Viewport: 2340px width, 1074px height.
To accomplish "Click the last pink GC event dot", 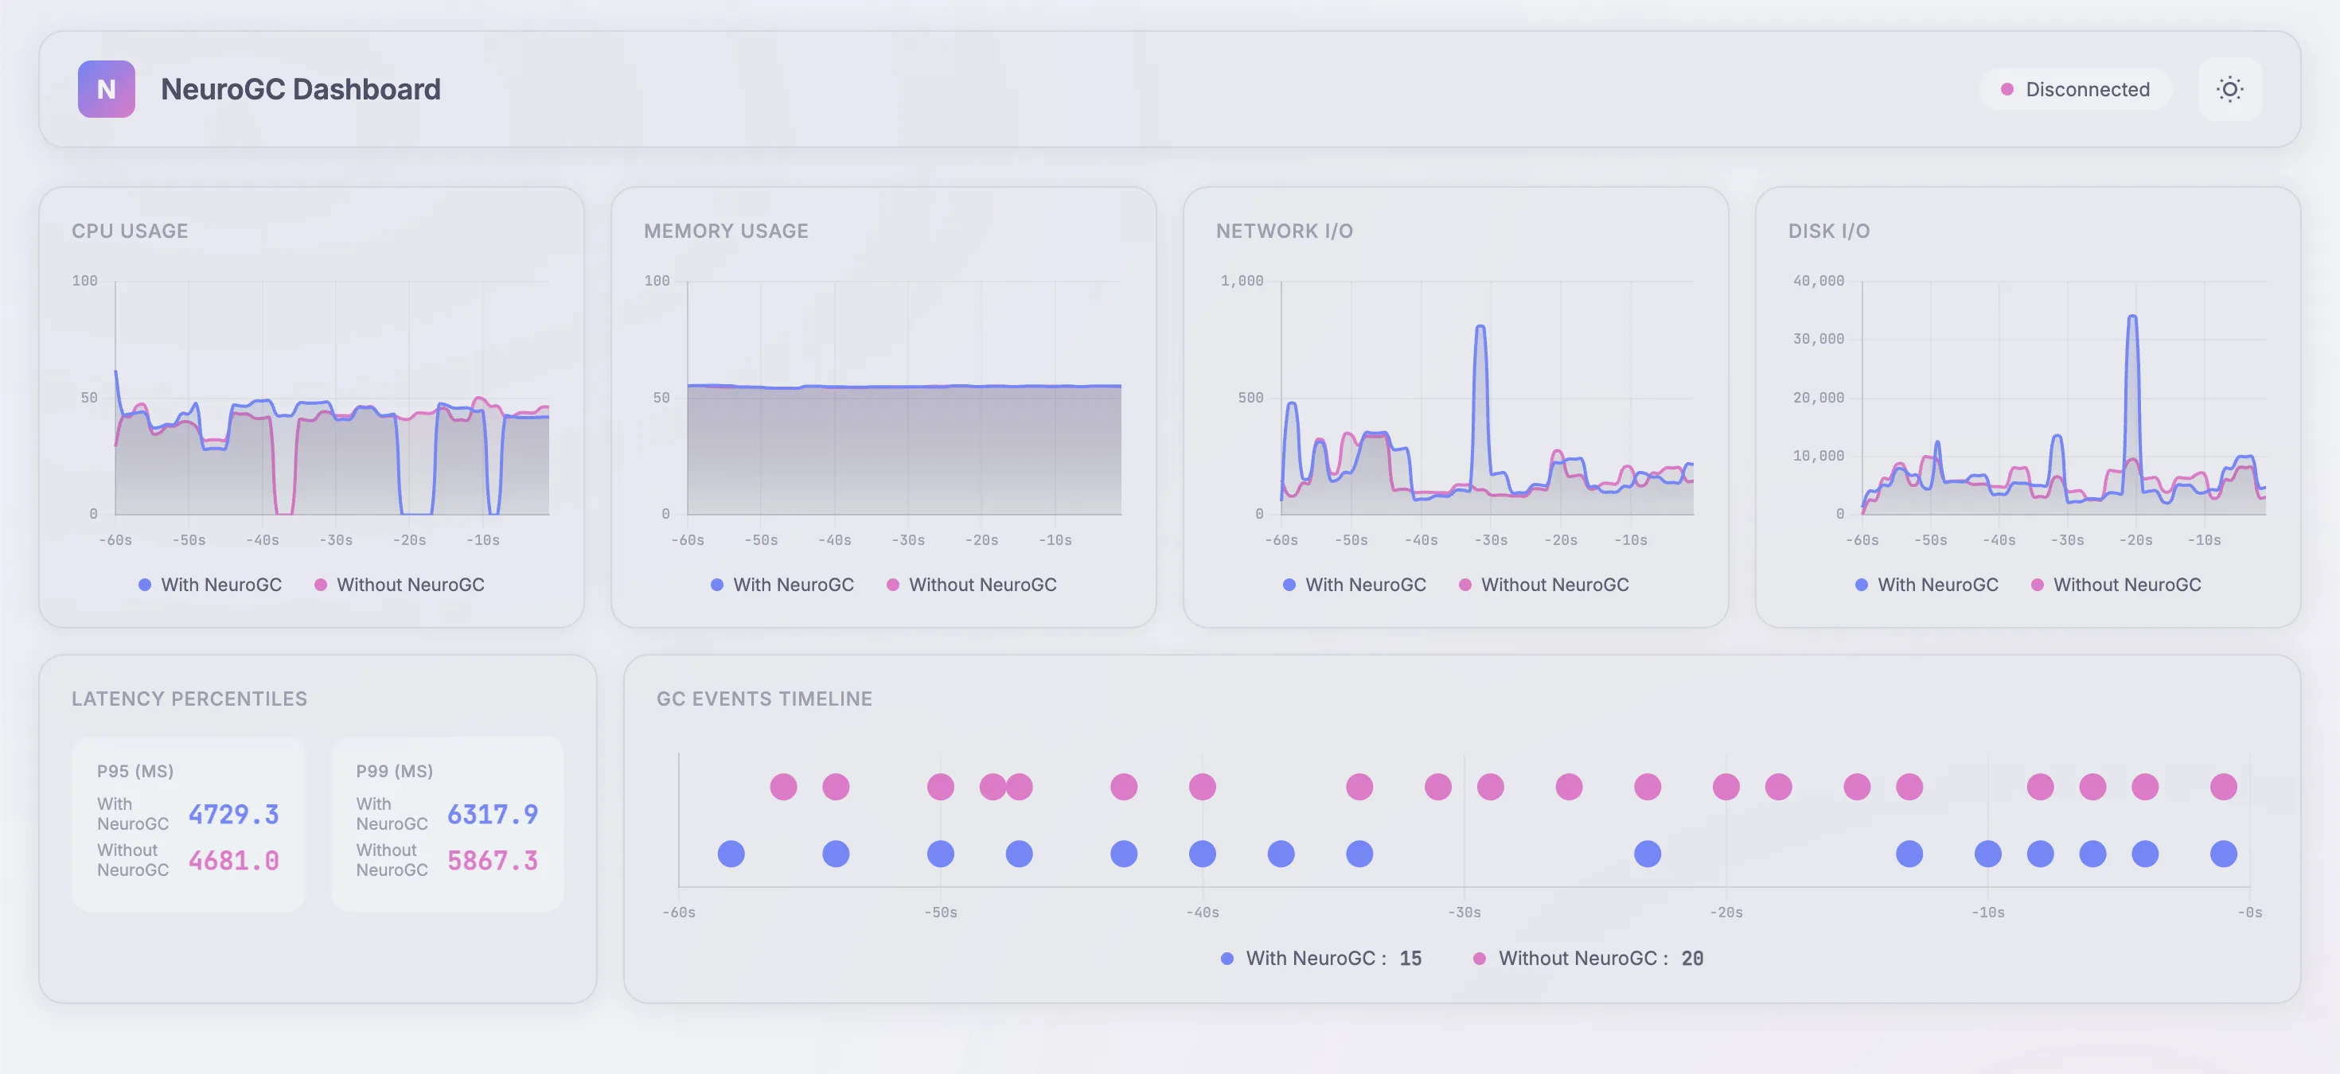I will pyautogui.click(x=2223, y=786).
